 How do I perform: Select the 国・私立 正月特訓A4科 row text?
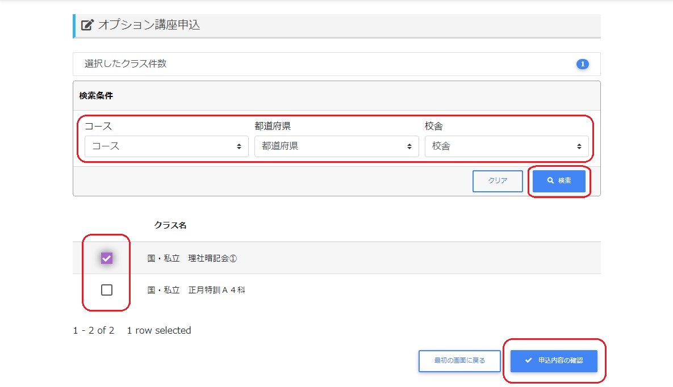pyautogui.click(x=196, y=290)
